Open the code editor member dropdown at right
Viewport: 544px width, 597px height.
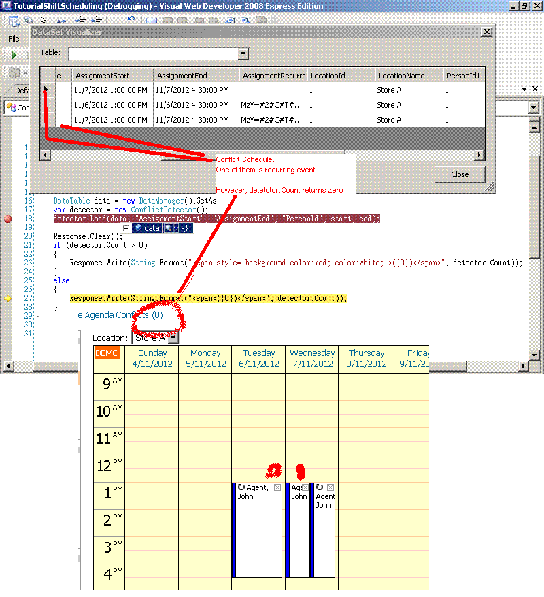point(533,108)
